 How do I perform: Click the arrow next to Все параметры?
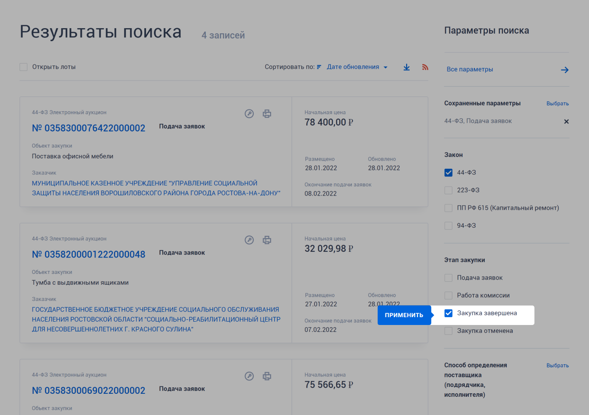[x=565, y=70]
